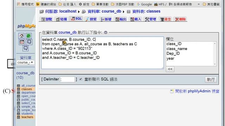Open new phpMyAdmin window link

click(x=197, y=91)
